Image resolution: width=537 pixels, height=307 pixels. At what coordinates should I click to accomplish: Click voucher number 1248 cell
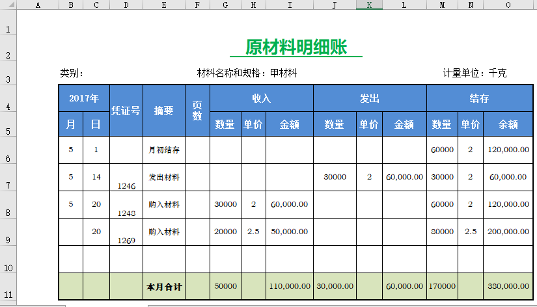[126, 205]
